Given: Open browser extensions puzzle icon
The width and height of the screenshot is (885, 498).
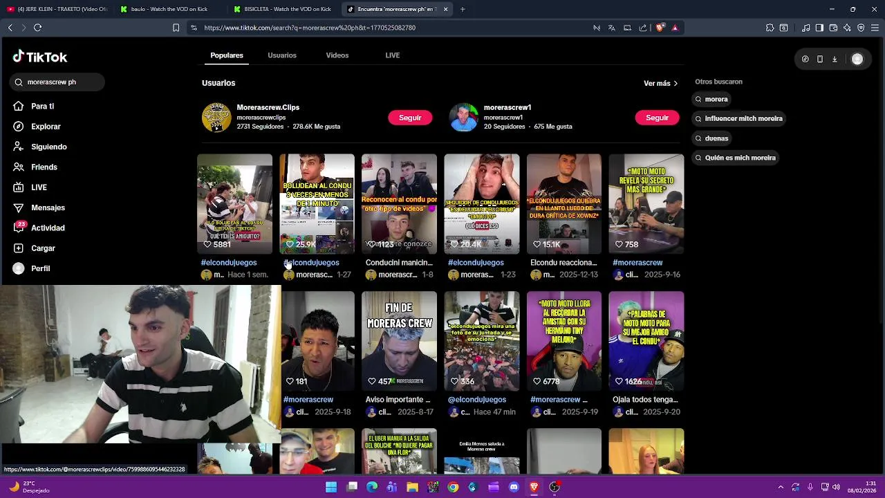Looking at the screenshot, I should 770,28.
